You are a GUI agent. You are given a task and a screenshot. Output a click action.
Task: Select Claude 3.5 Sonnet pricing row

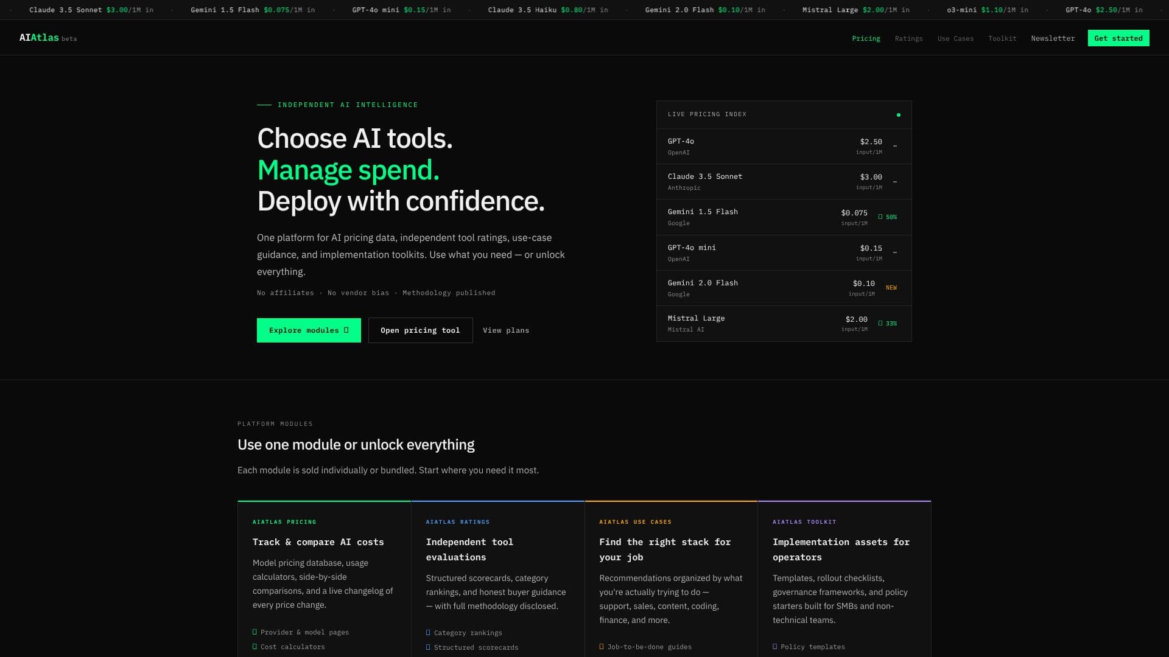(x=784, y=182)
